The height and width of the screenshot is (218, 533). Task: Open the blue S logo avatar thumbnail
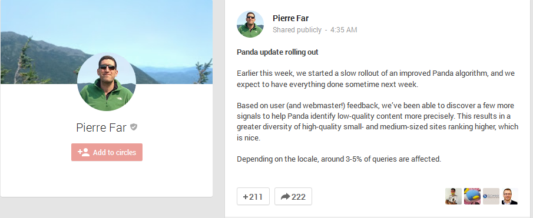(491, 196)
